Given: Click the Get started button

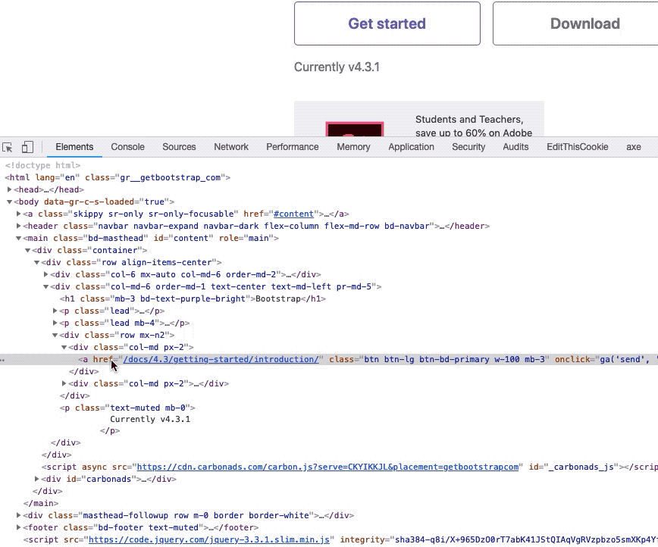Looking at the screenshot, I should tap(387, 23).
